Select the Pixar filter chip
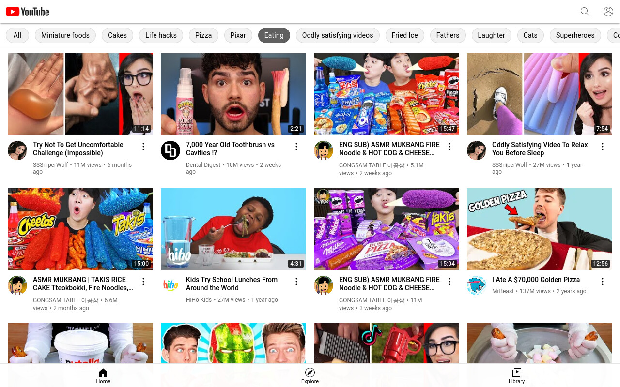The height and width of the screenshot is (387, 620). [238, 35]
